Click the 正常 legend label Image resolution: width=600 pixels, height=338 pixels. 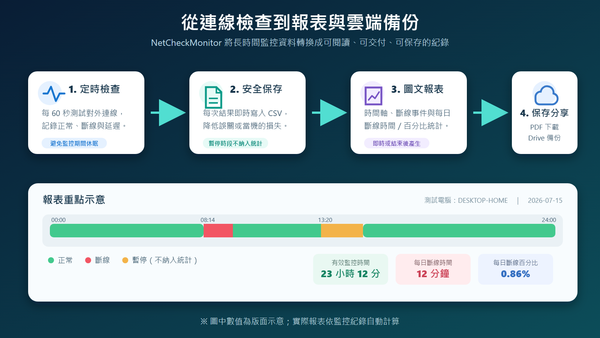pos(65,260)
